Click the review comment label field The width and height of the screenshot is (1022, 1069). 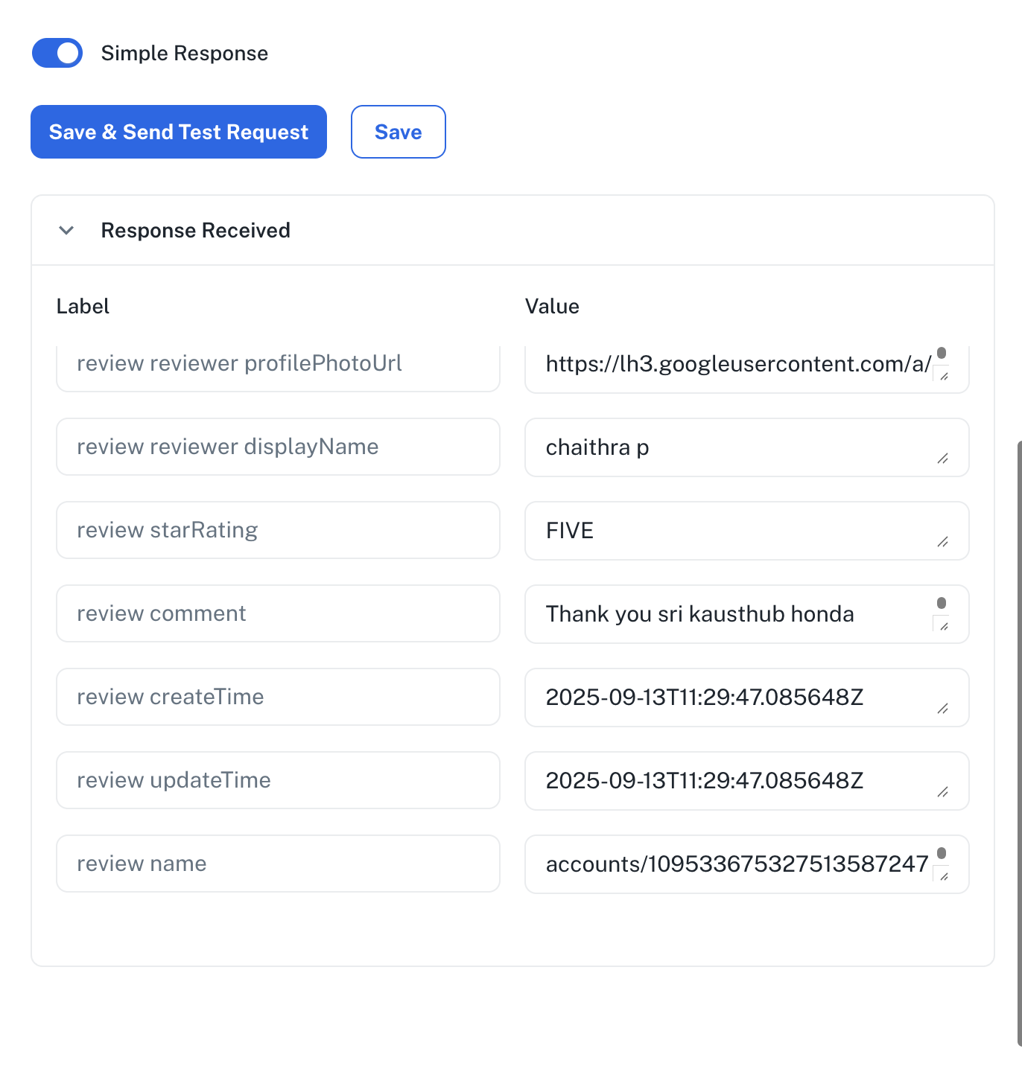coord(278,613)
